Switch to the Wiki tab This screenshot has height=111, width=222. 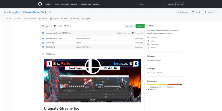64,19
